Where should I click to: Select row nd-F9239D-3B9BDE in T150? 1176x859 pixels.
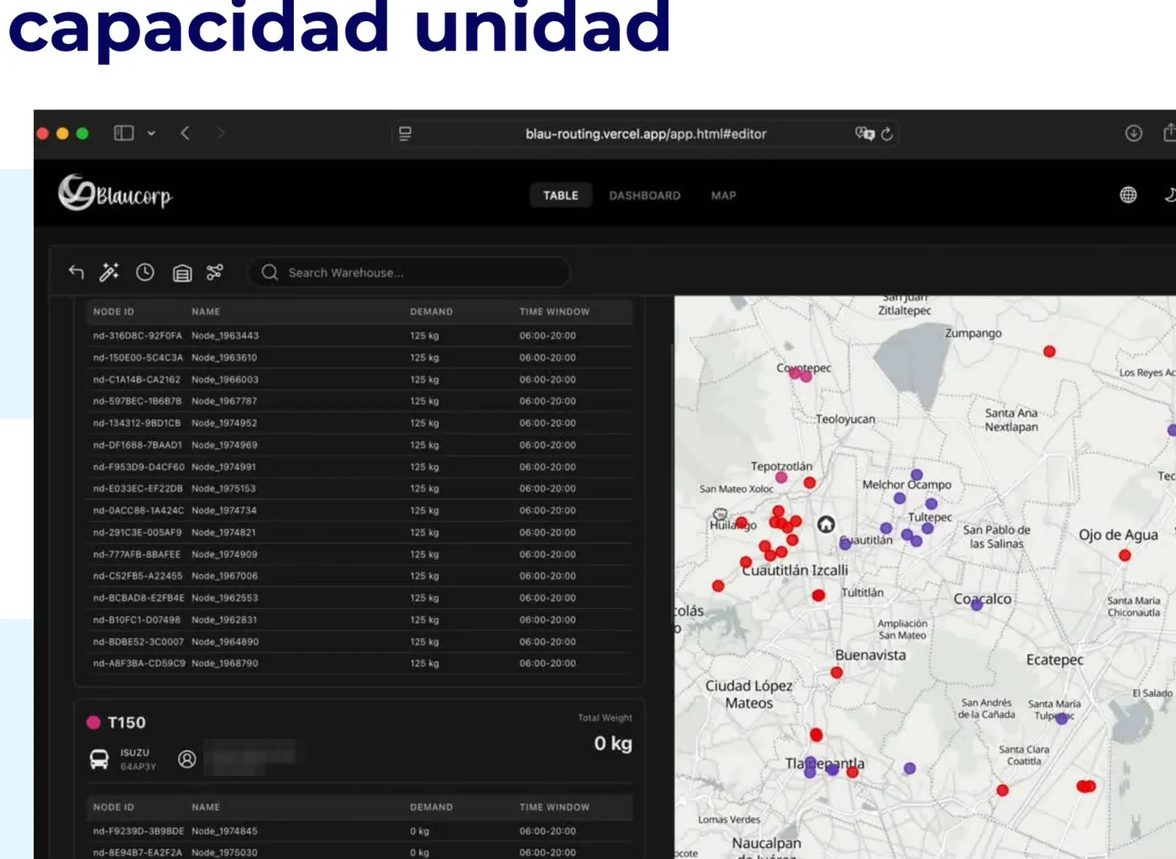coord(360,830)
